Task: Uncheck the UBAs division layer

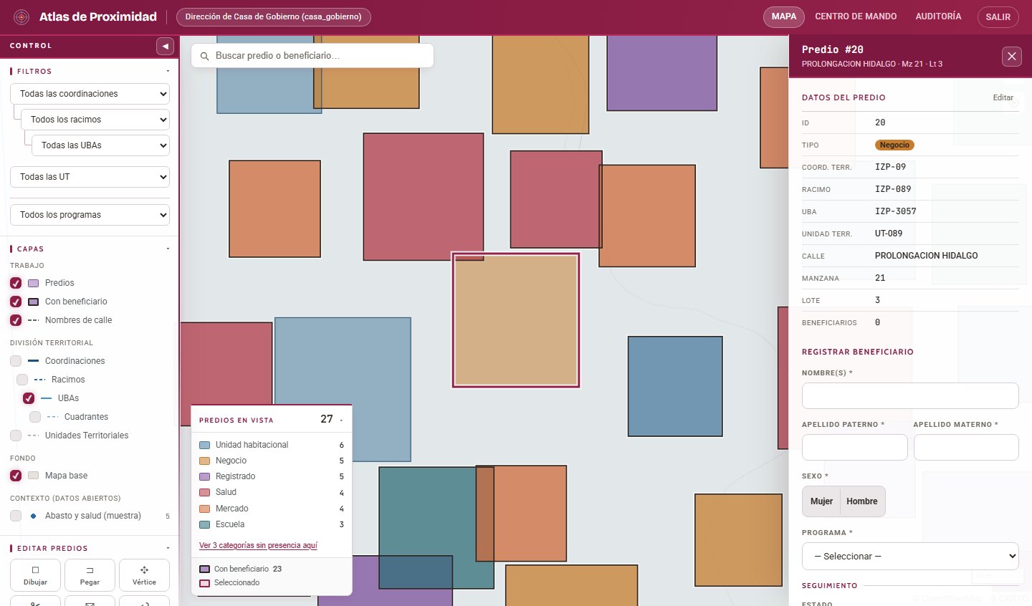Action: pos(29,398)
